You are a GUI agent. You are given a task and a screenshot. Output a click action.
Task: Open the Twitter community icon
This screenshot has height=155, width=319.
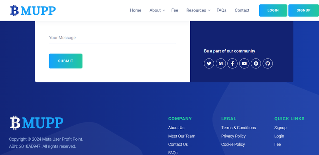click(209, 64)
